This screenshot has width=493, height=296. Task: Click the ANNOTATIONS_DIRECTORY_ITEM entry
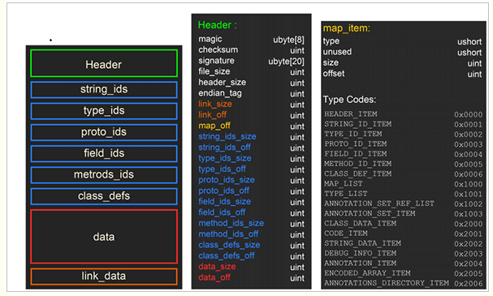pos(387,283)
